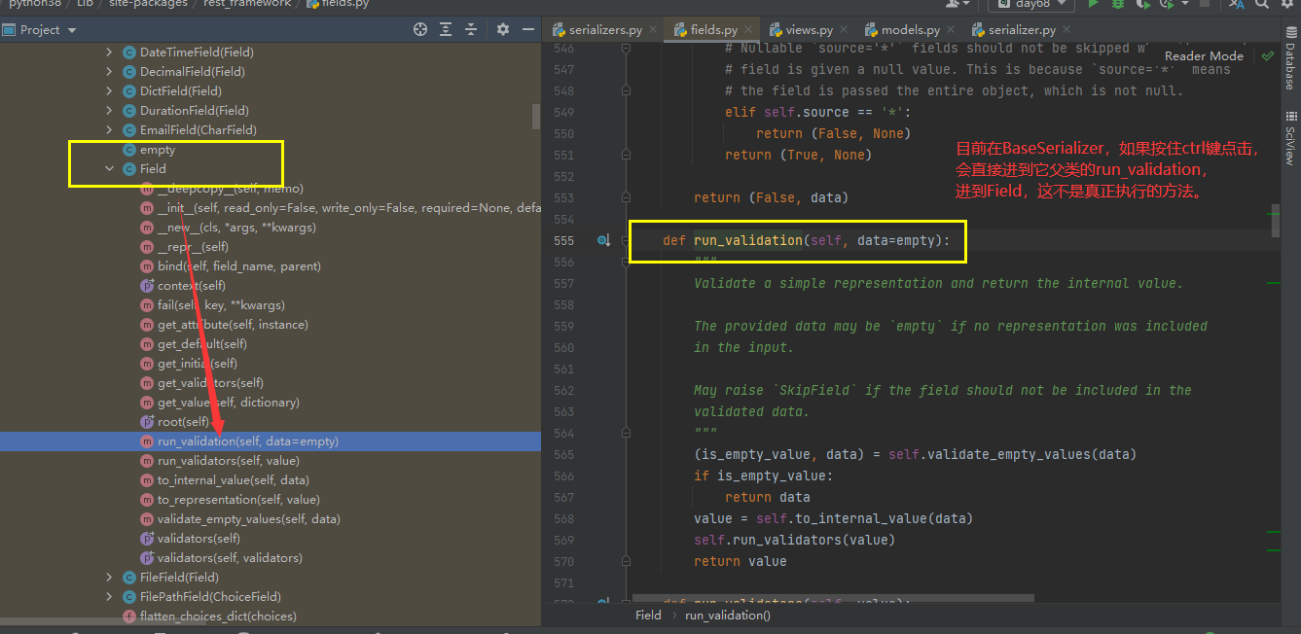
Task: Click the Expand All icon in Project panel
Action: [x=446, y=30]
